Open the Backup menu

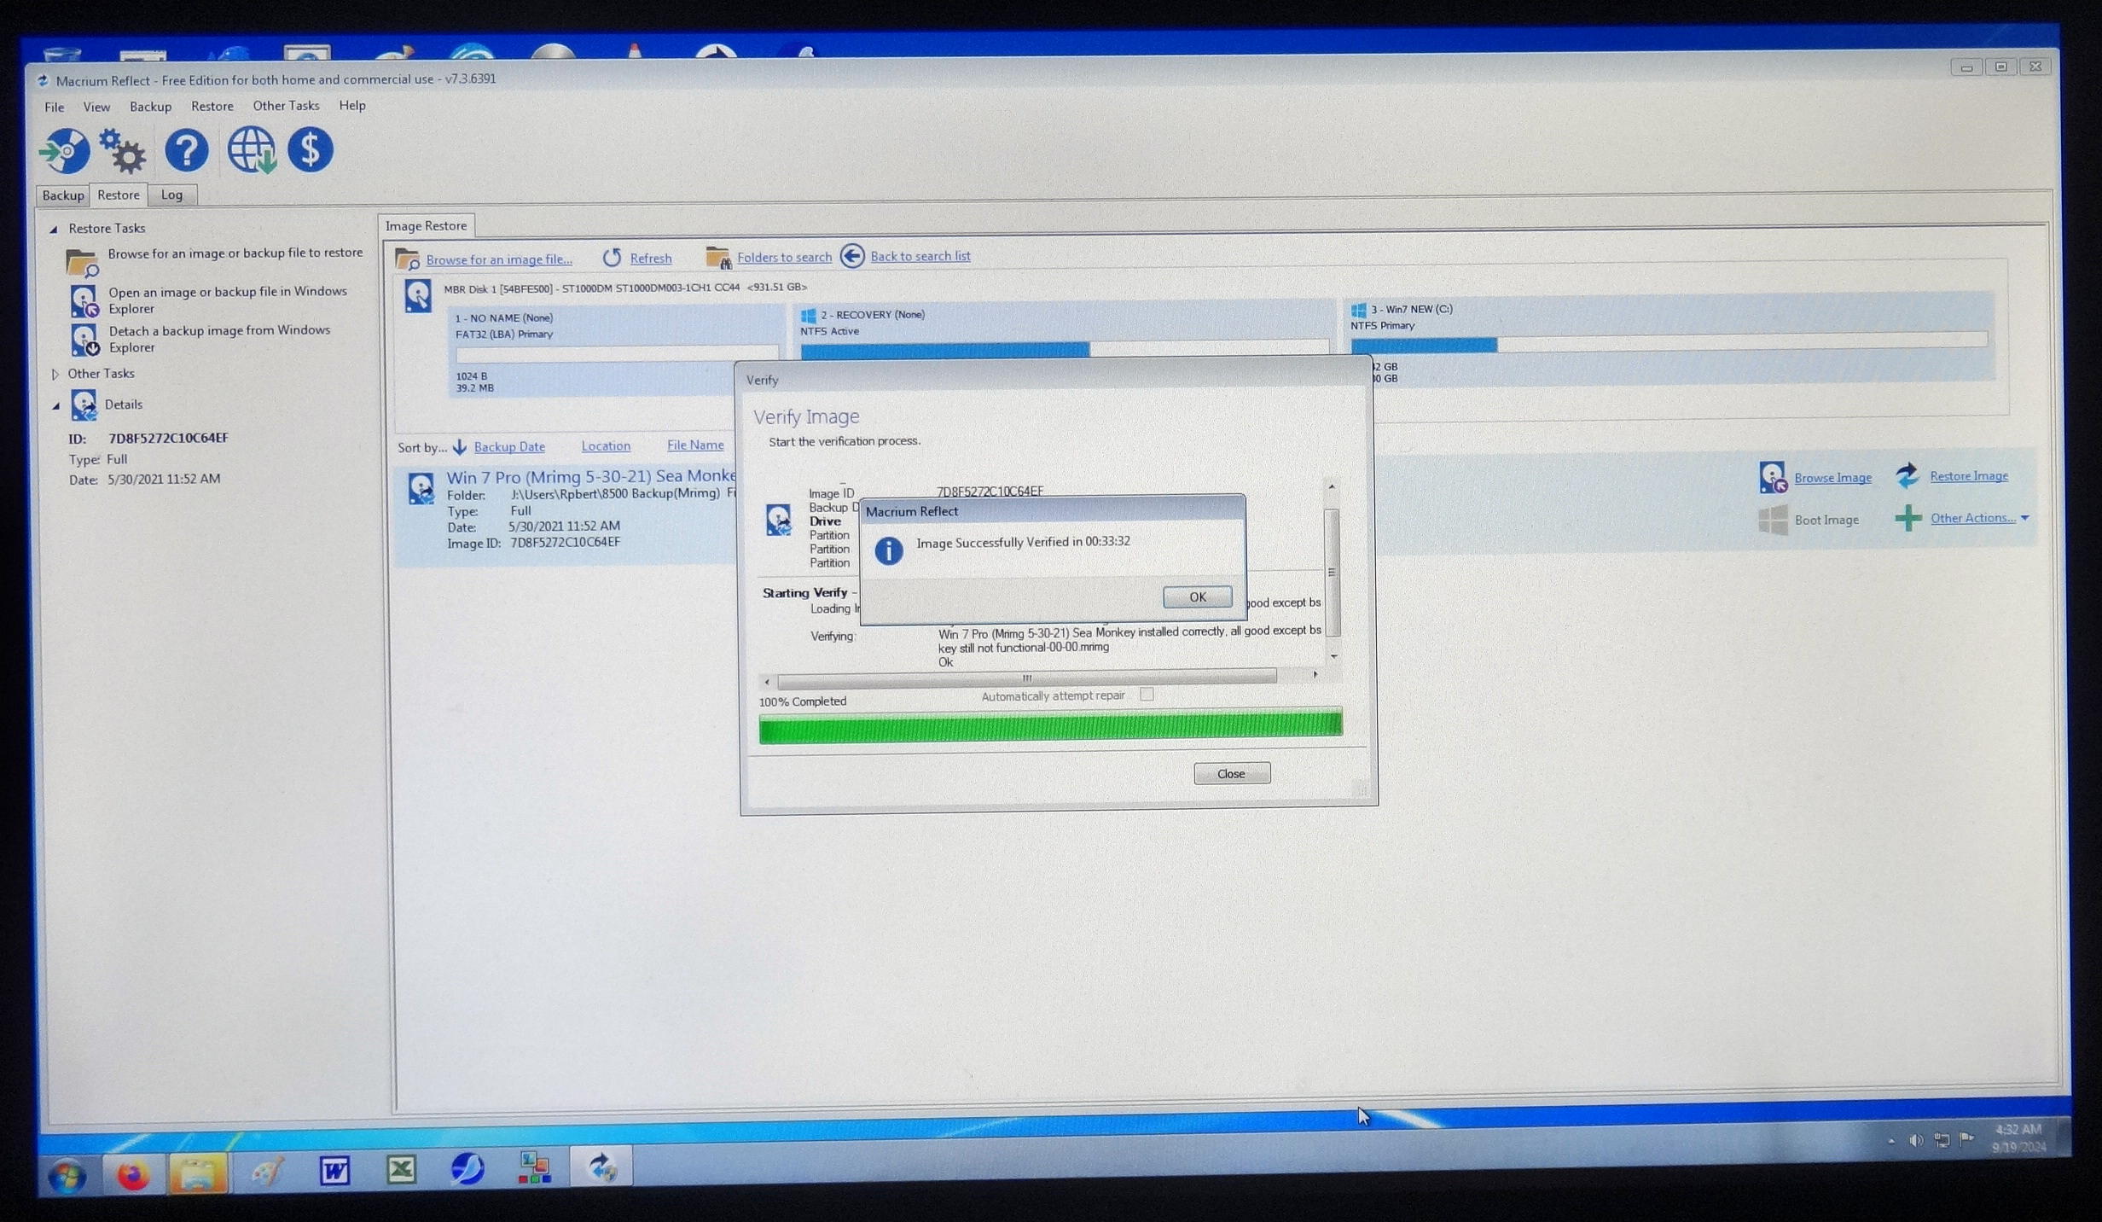[x=150, y=107]
